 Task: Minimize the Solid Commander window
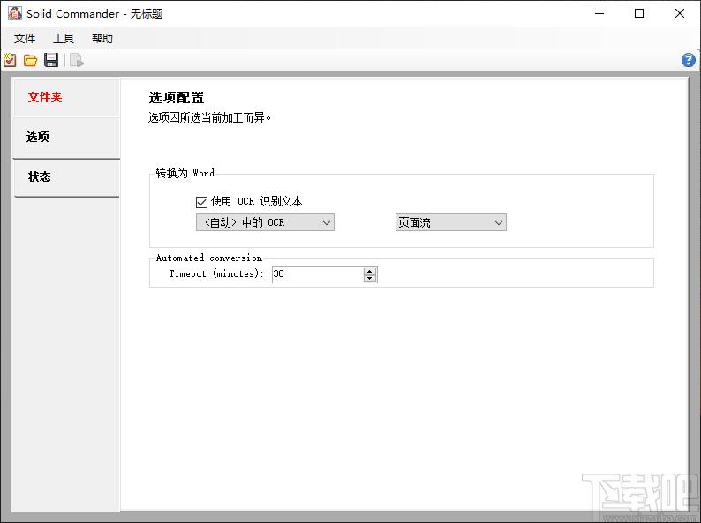pyautogui.click(x=599, y=13)
